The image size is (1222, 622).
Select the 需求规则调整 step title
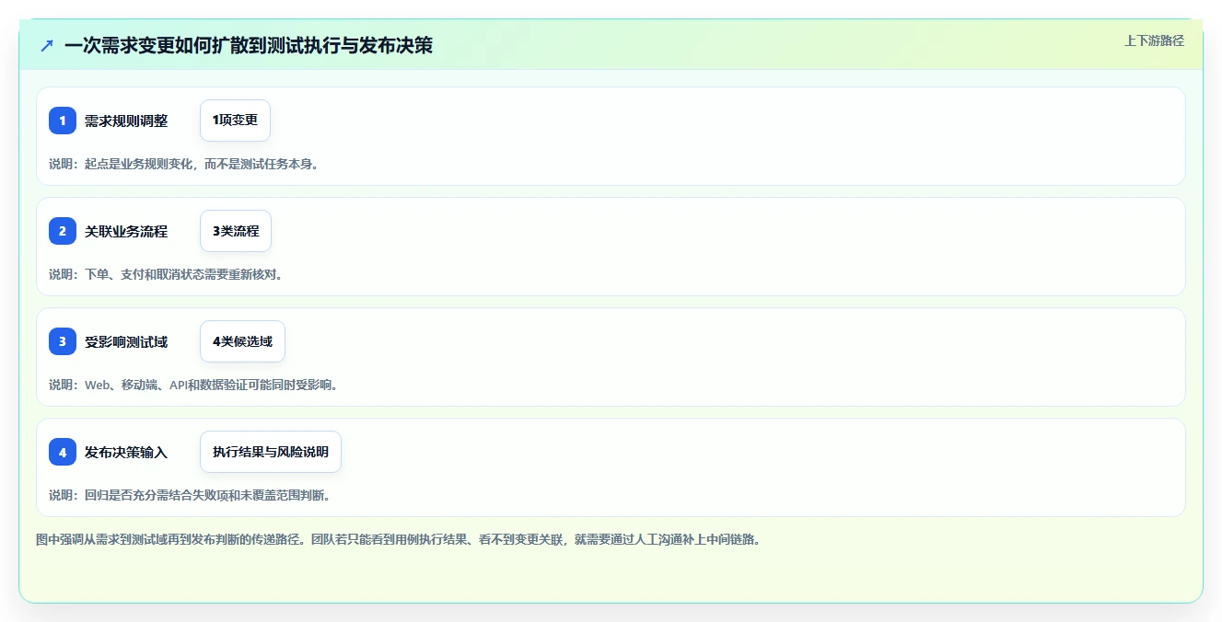pyautogui.click(x=126, y=121)
